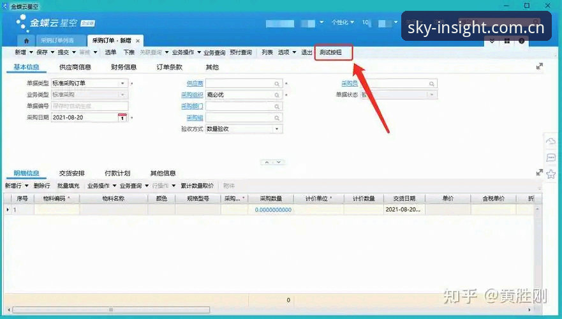Viewport: 562px width, 319px height.
Task: Click the 删除行 button
Action: click(x=41, y=186)
